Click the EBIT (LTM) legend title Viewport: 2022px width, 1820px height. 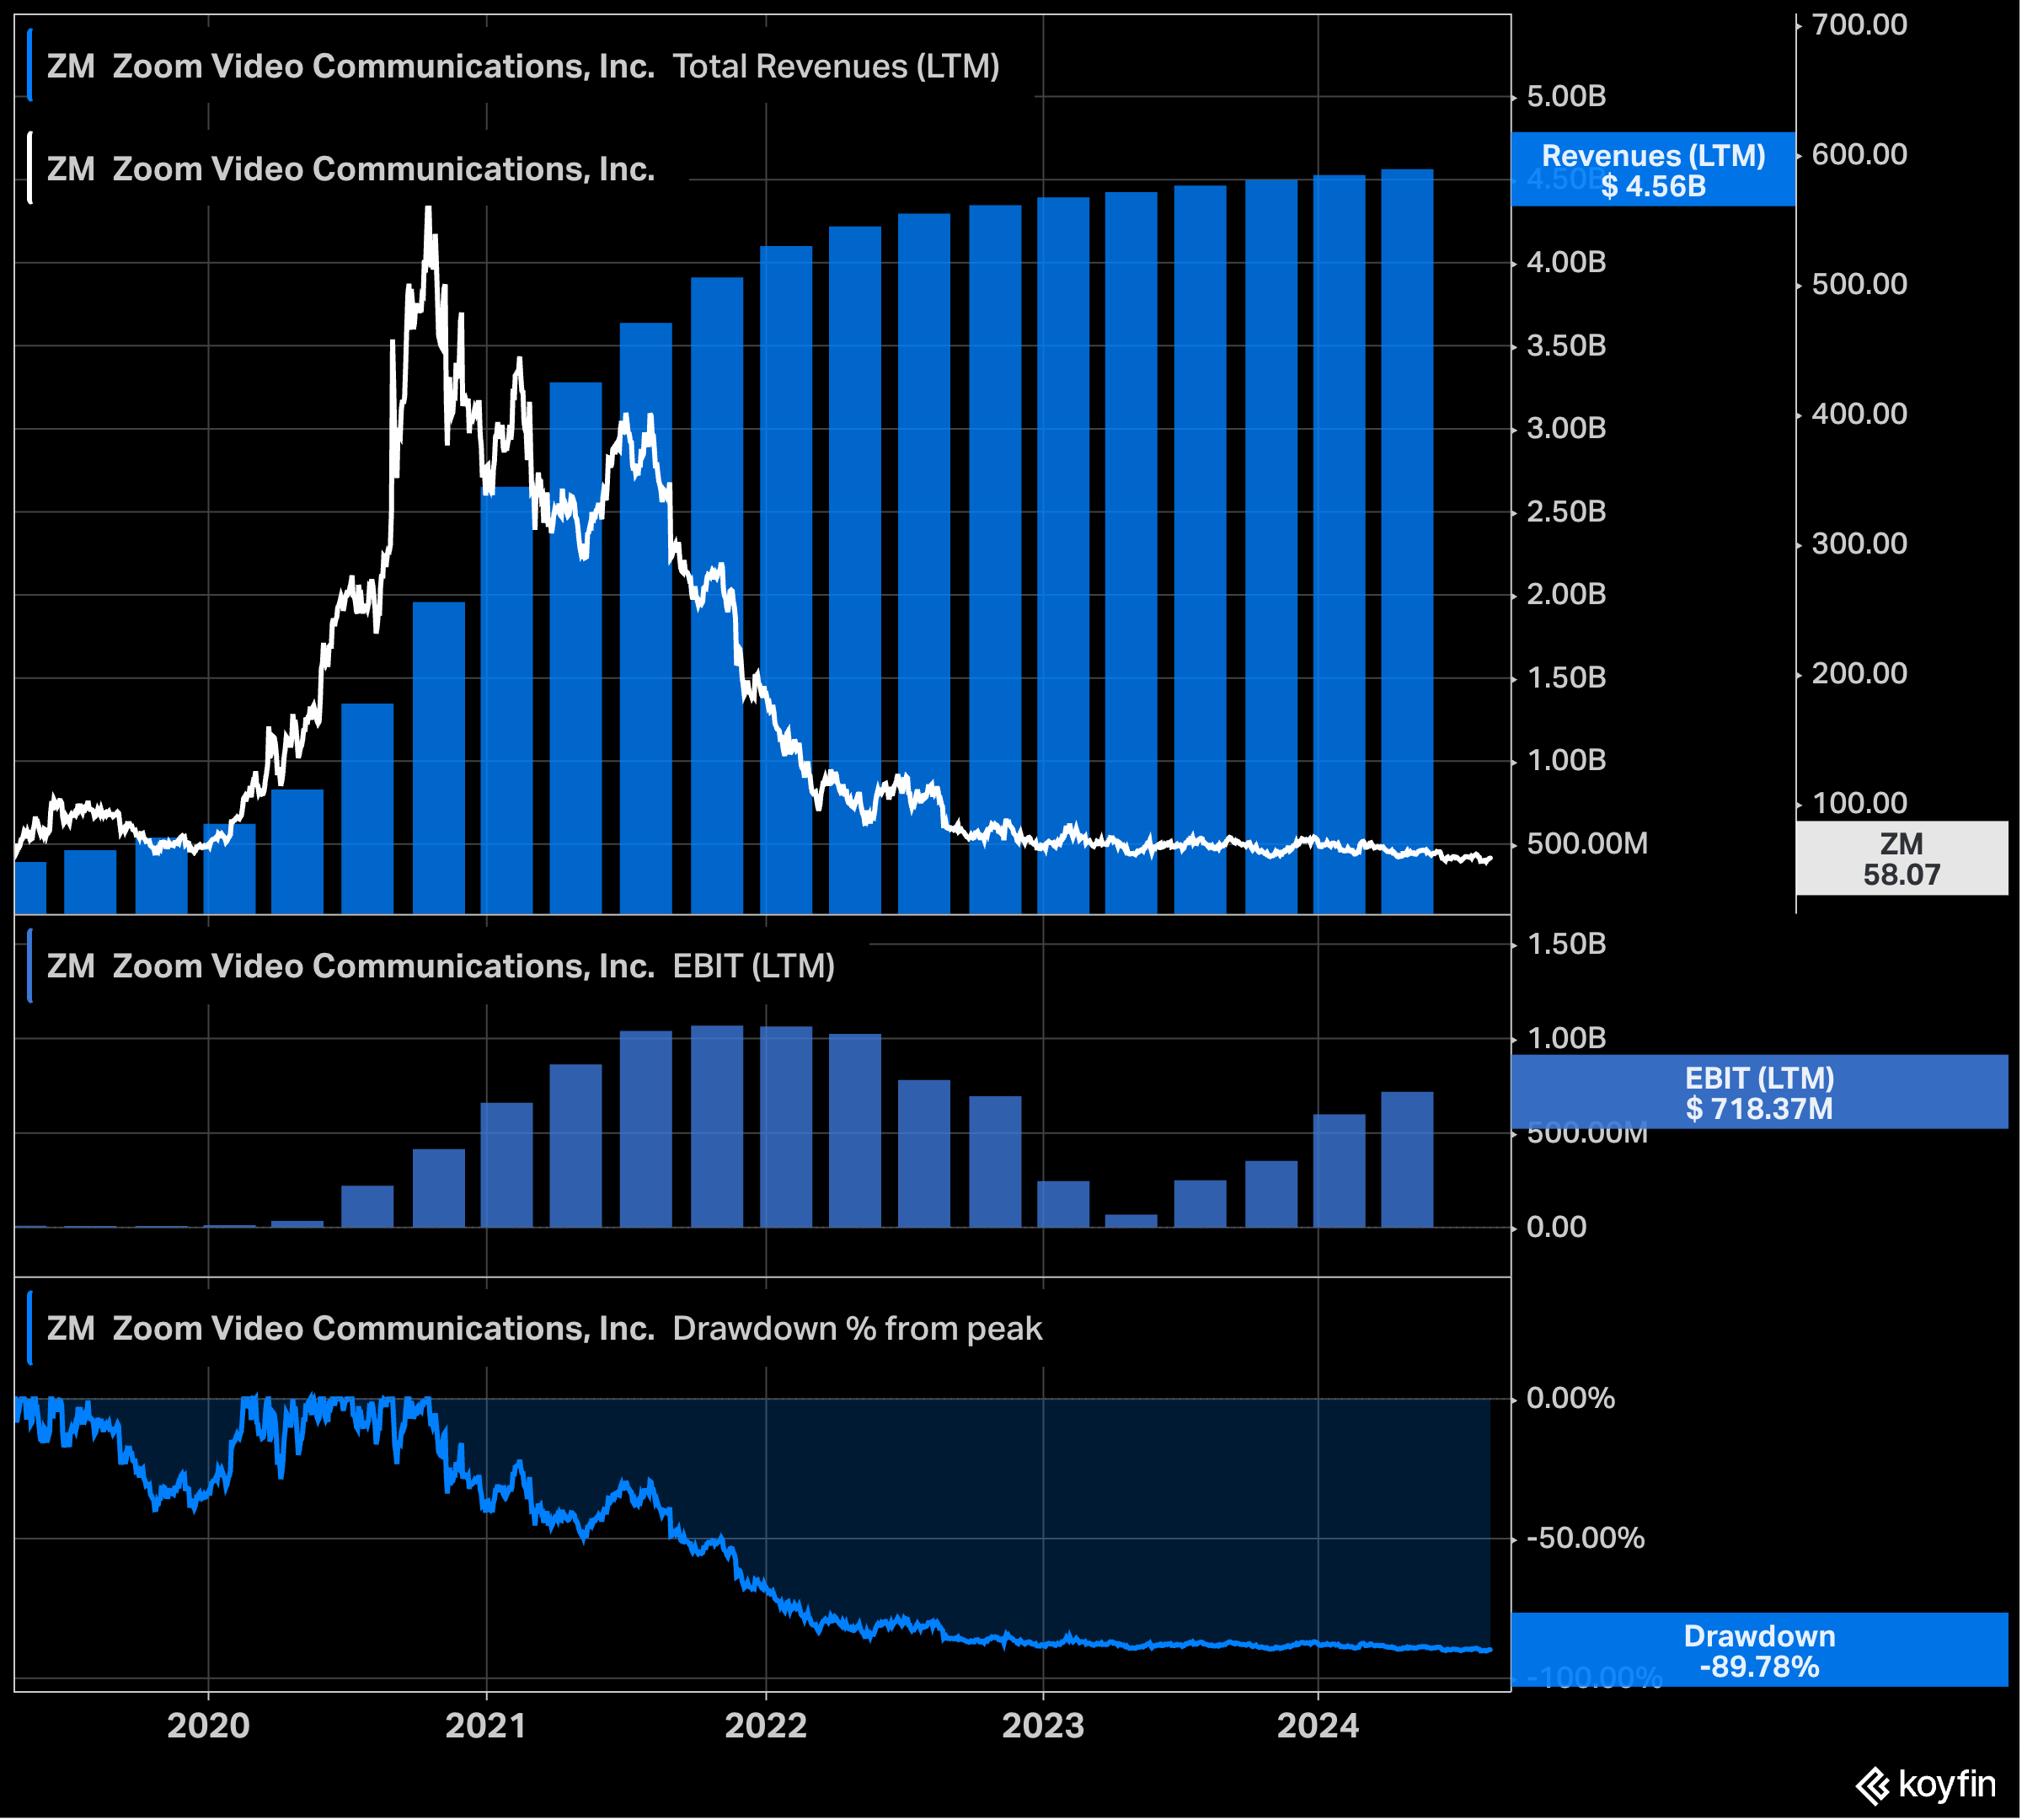tap(441, 967)
